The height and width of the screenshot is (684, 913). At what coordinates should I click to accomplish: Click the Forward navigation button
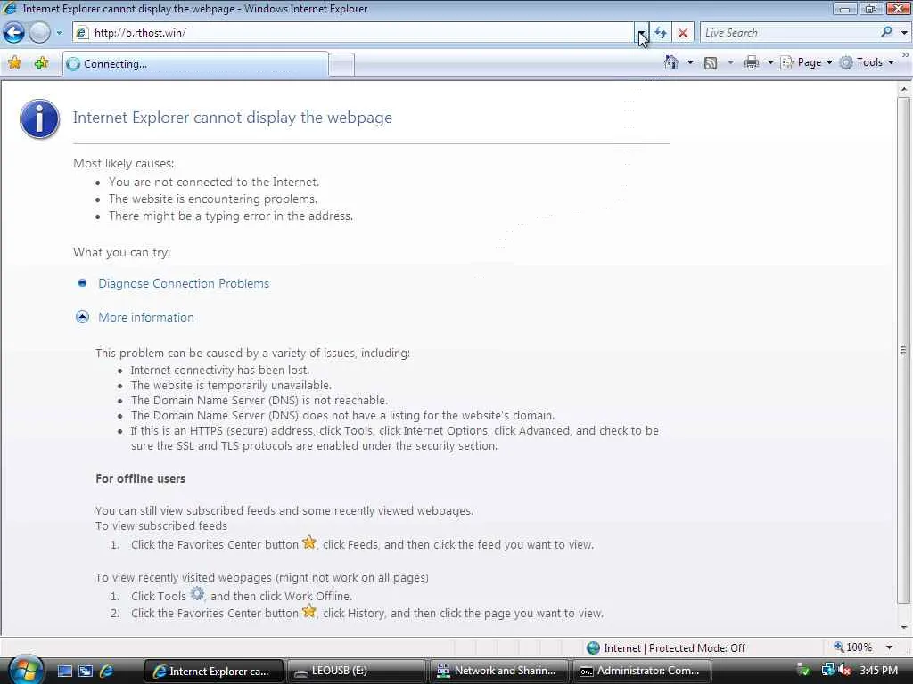point(39,33)
